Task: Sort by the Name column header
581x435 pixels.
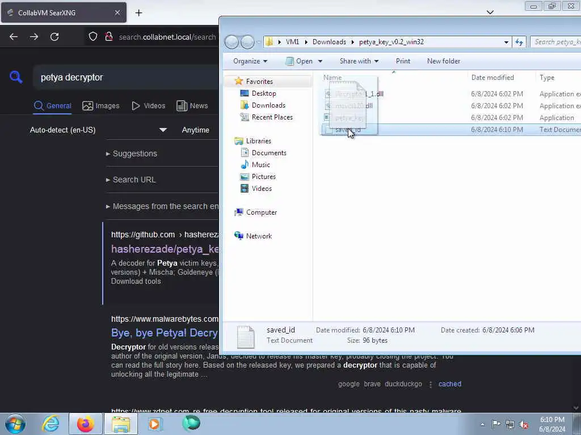Action: [x=394, y=77]
